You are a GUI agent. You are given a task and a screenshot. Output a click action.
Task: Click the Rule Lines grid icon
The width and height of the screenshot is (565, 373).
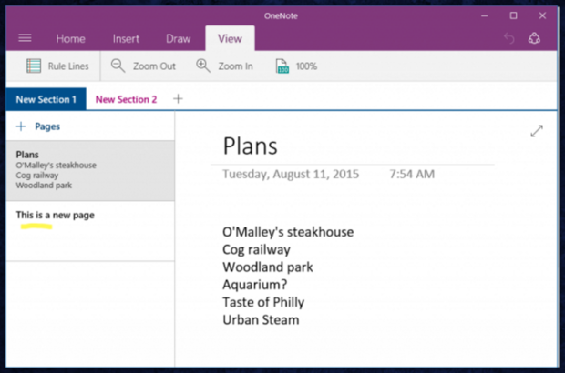(x=34, y=66)
